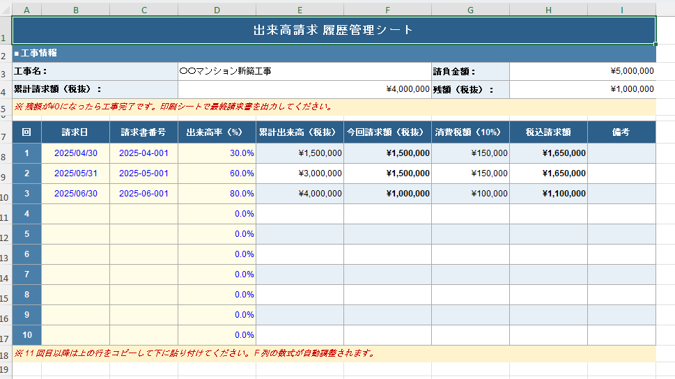Click the 請負金額 value ¥5,000,000
Viewport: 675px width, 379px height.
tap(582, 71)
